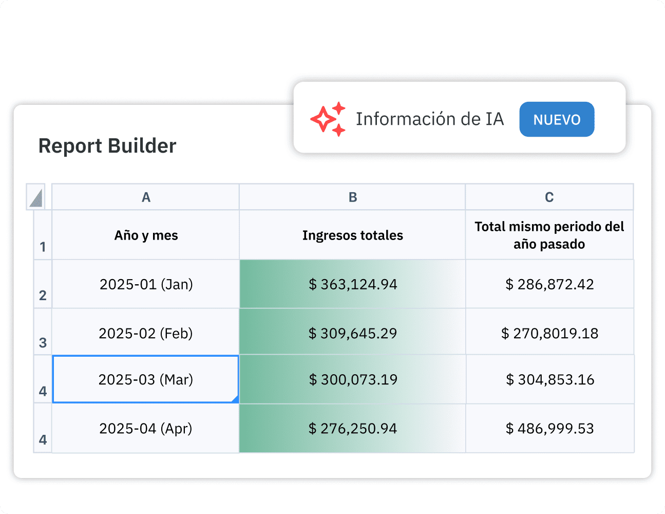Select column A header
The image size is (665, 514).
pyautogui.click(x=145, y=197)
